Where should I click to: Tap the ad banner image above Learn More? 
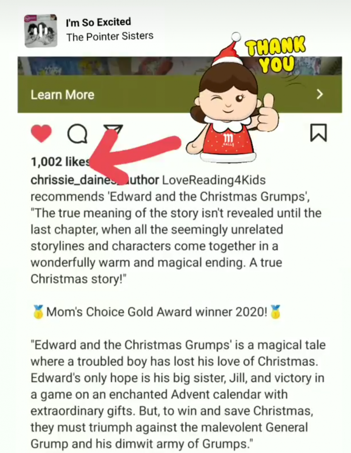point(180,66)
